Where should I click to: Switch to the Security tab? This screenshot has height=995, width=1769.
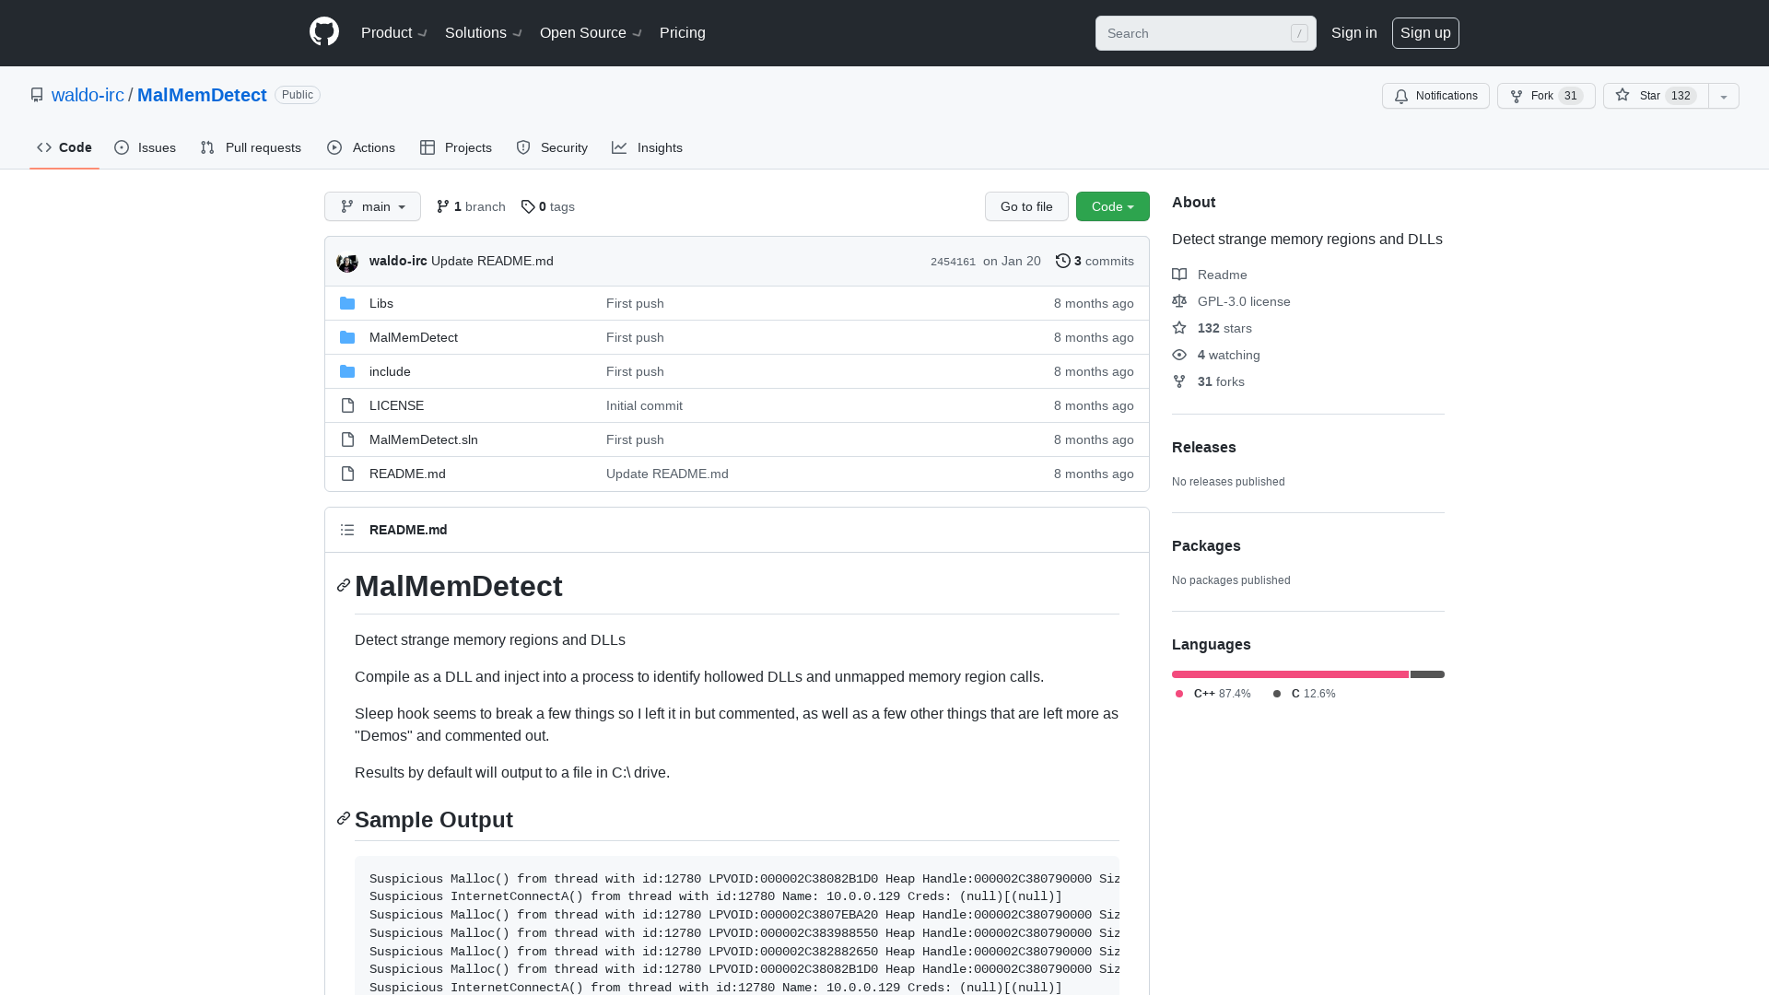tap(552, 147)
